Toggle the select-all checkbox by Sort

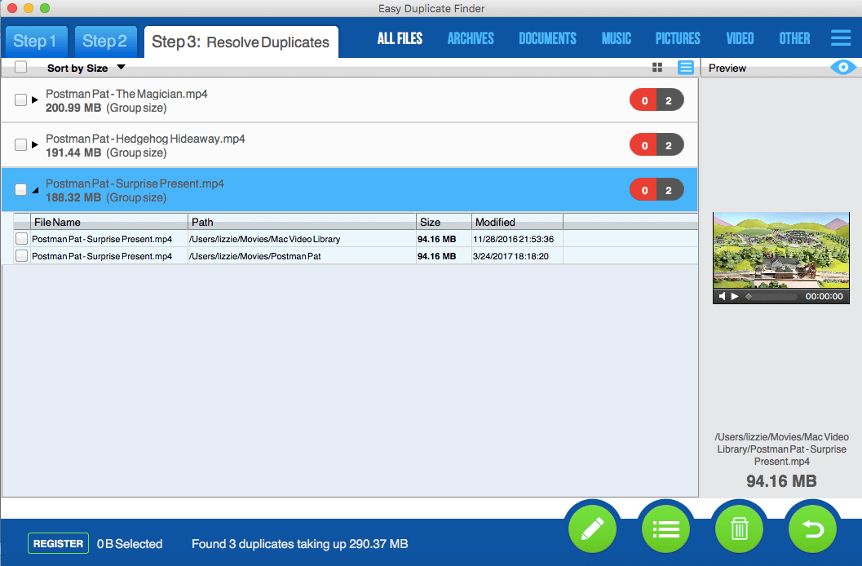pos(21,68)
